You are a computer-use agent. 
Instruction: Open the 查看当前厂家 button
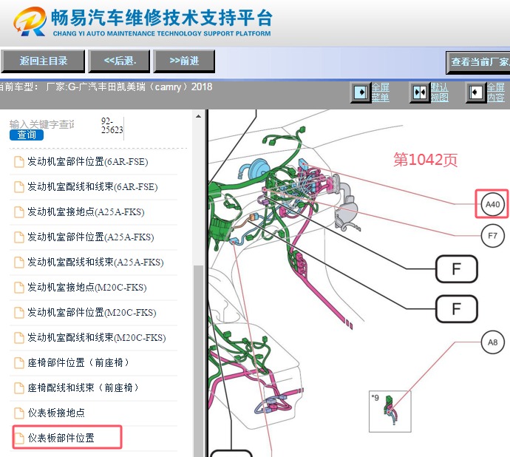[478, 62]
